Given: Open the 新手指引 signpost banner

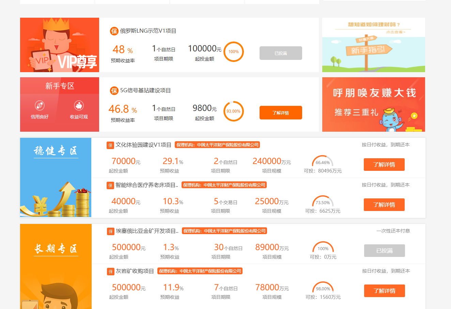Looking at the screenshot, I should 374,45.
